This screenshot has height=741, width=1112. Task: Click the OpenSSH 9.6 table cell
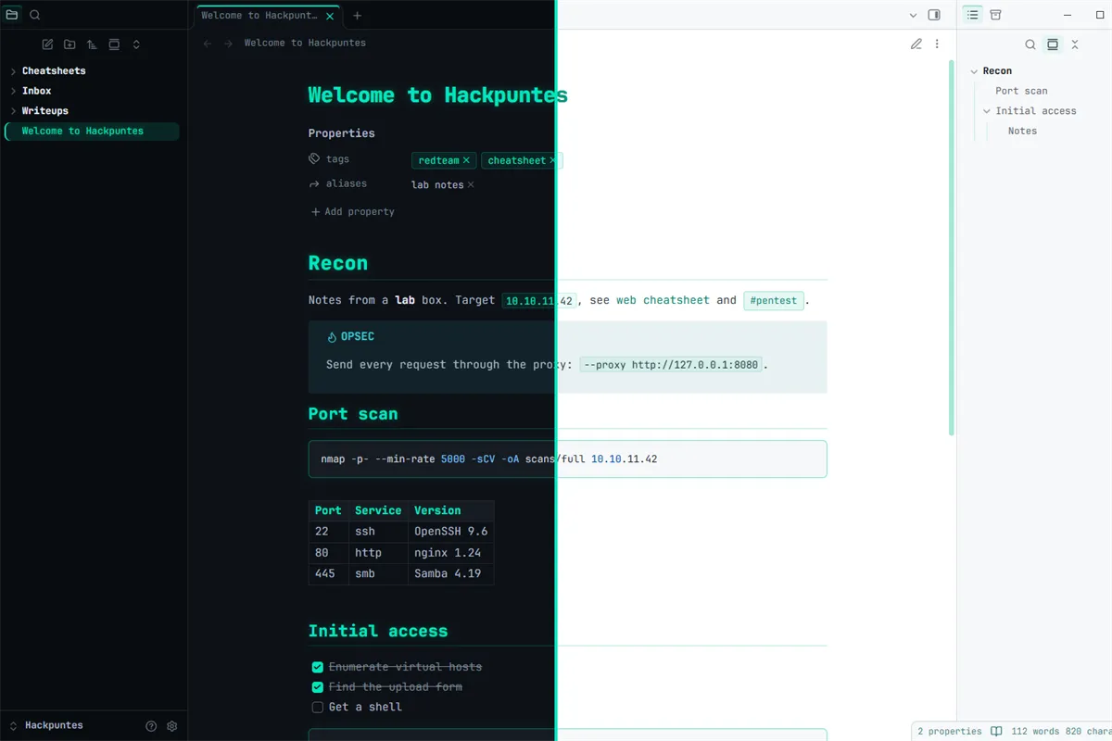pos(450,532)
